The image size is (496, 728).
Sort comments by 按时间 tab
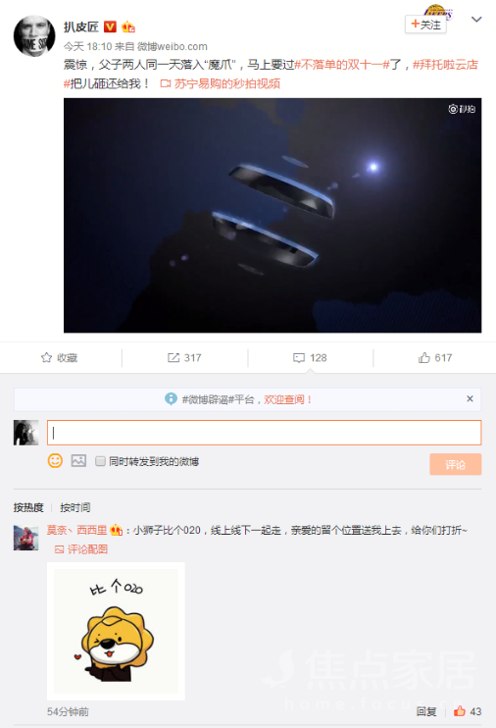(x=75, y=507)
